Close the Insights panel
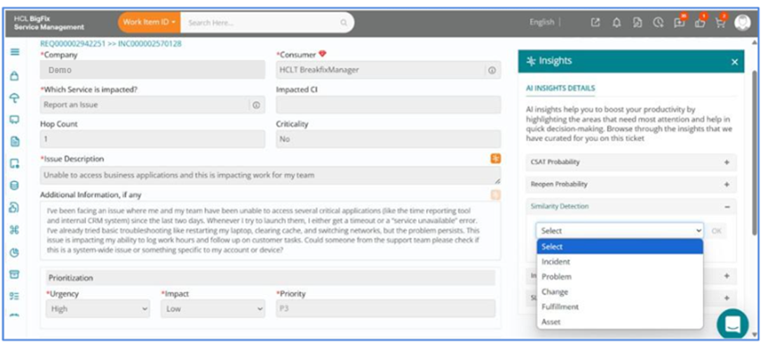The height and width of the screenshot is (345, 763). pos(734,62)
